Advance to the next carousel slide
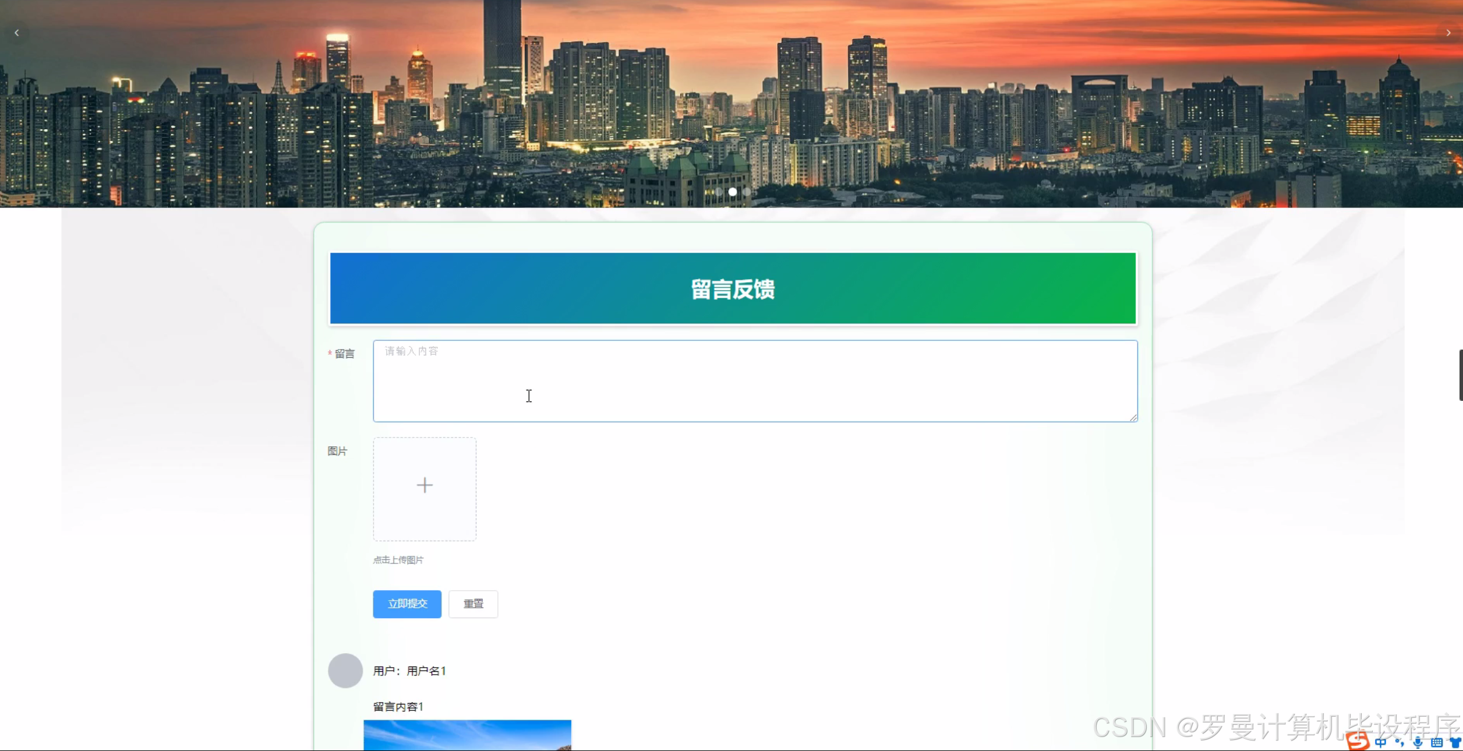1463x751 pixels. pos(1448,33)
